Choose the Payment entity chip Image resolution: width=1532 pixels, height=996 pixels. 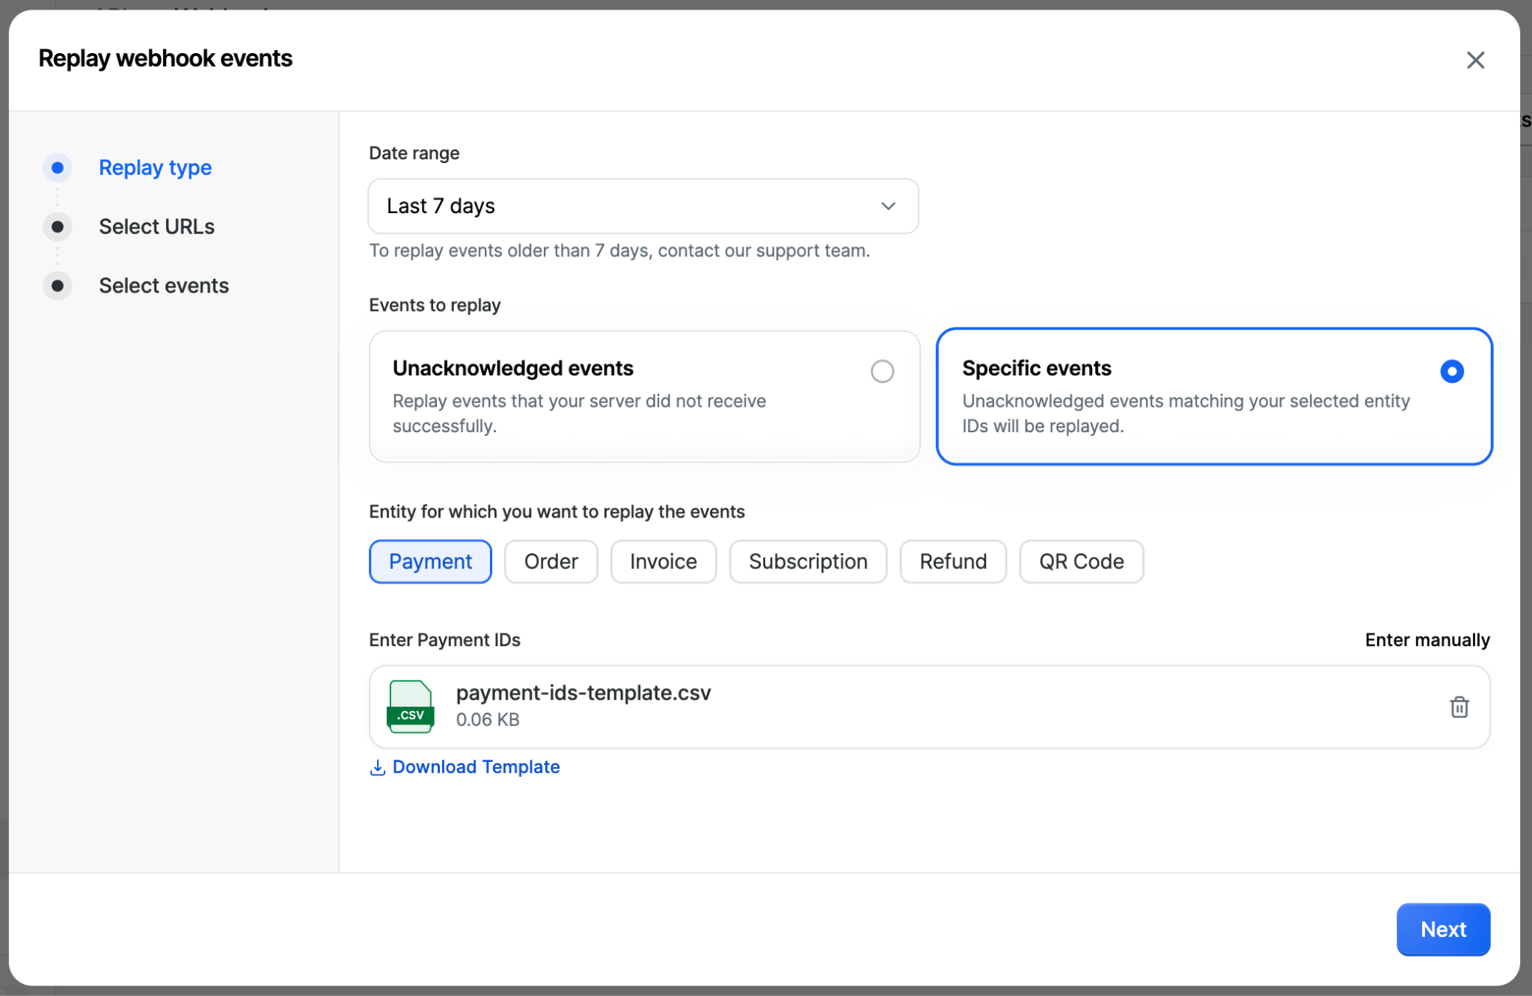(x=430, y=562)
